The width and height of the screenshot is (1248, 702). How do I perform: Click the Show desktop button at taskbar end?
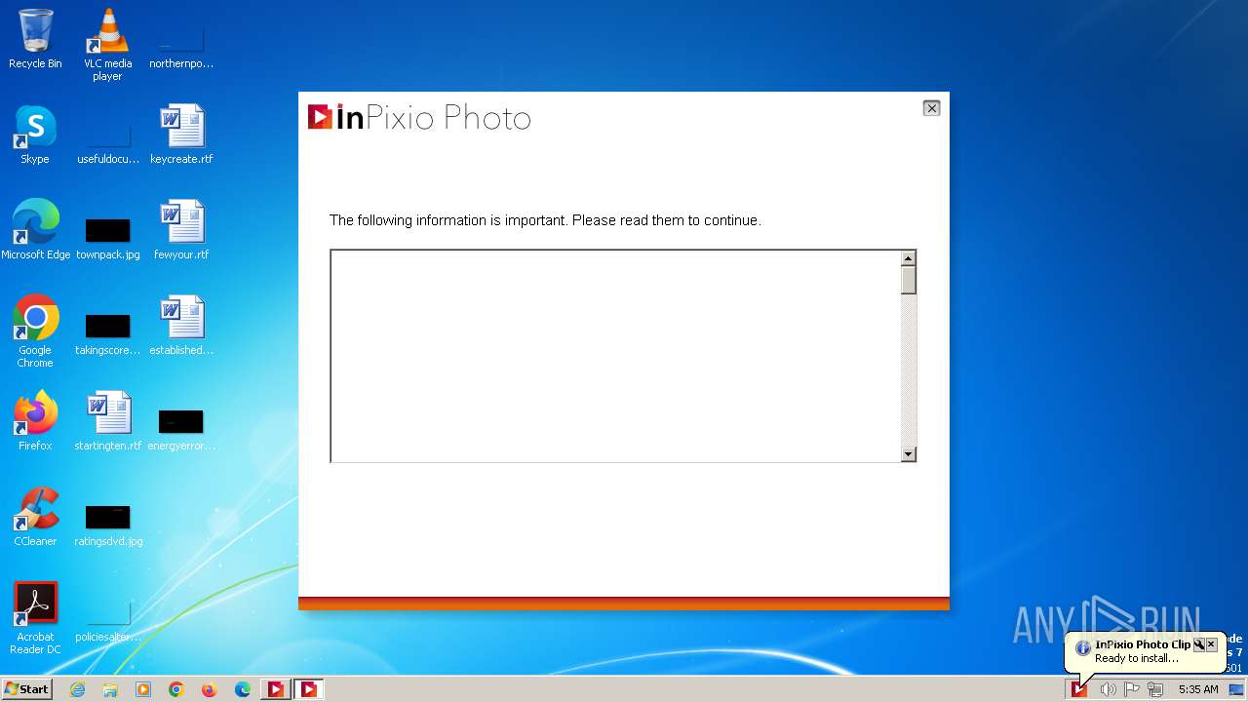[x=1236, y=689]
